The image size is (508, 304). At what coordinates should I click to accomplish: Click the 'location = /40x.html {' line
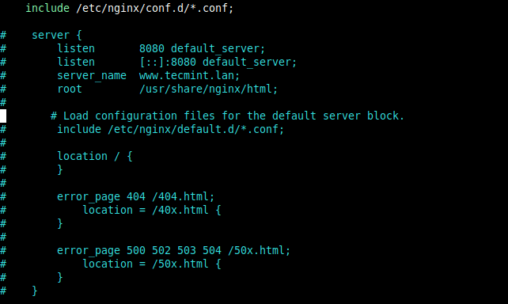pos(152,210)
